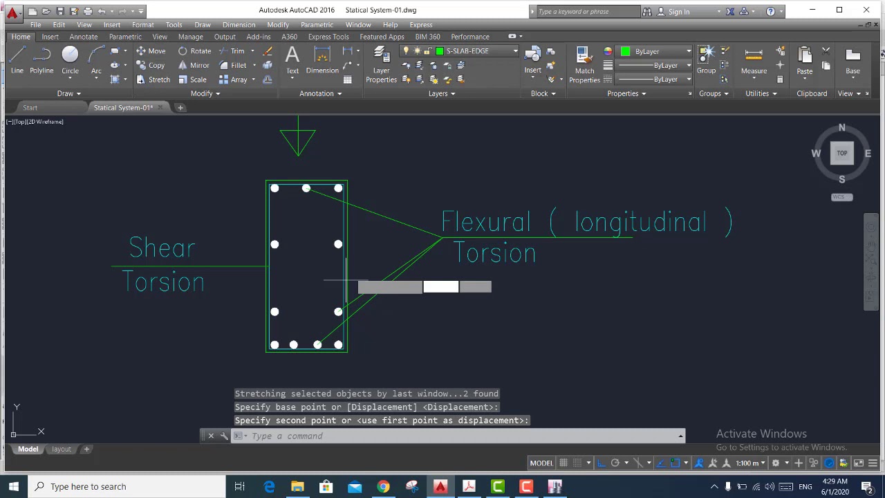Expand the Annotation panel
The width and height of the screenshot is (885, 498).
pos(320,93)
